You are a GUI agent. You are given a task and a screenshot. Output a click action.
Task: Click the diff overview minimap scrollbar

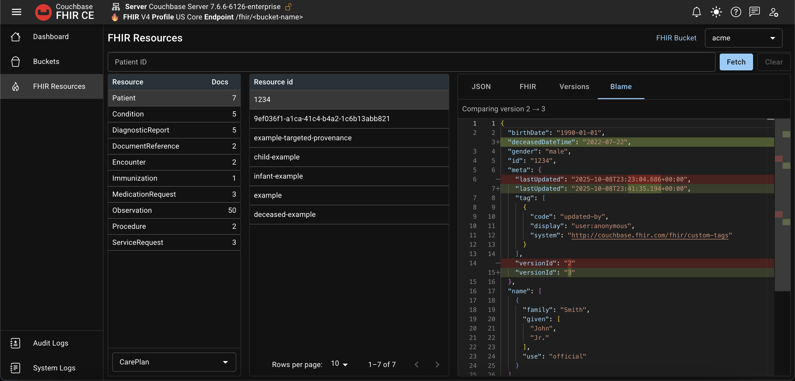click(x=783, y=204)
